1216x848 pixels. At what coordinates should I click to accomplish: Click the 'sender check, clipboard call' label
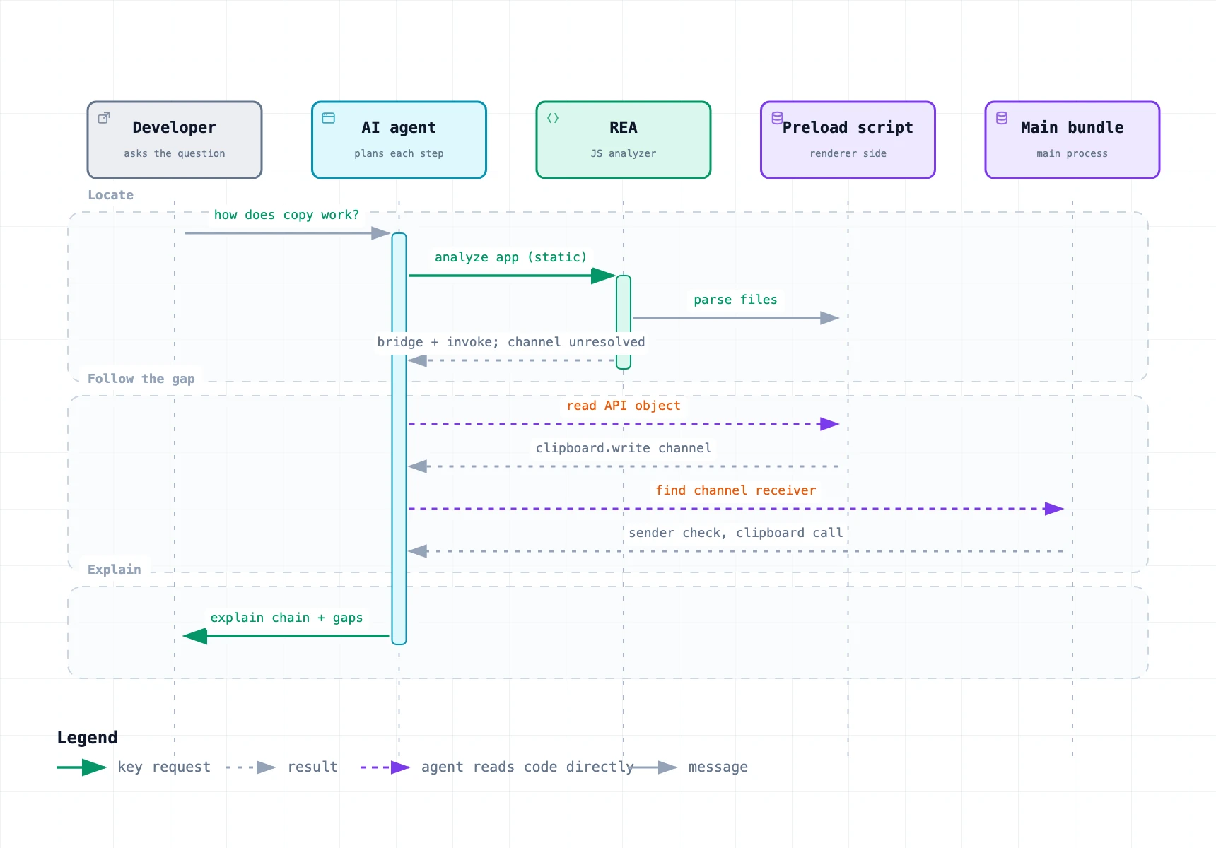click(x=735, y=533)
